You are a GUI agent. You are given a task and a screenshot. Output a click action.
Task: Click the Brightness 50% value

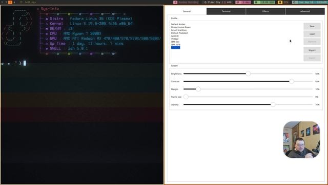pyautogui.click(x=317, y=74)
